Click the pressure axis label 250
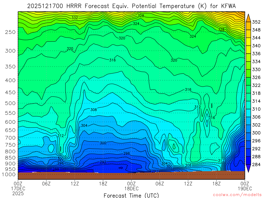The width and height of the screenshot is (264, 198). (x=10, y=32)
